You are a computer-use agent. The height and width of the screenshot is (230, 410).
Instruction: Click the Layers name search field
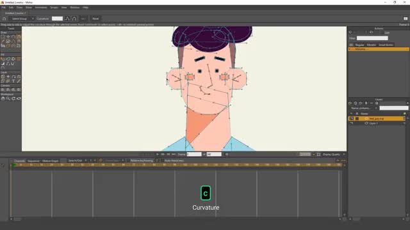(x=394, y=108)
